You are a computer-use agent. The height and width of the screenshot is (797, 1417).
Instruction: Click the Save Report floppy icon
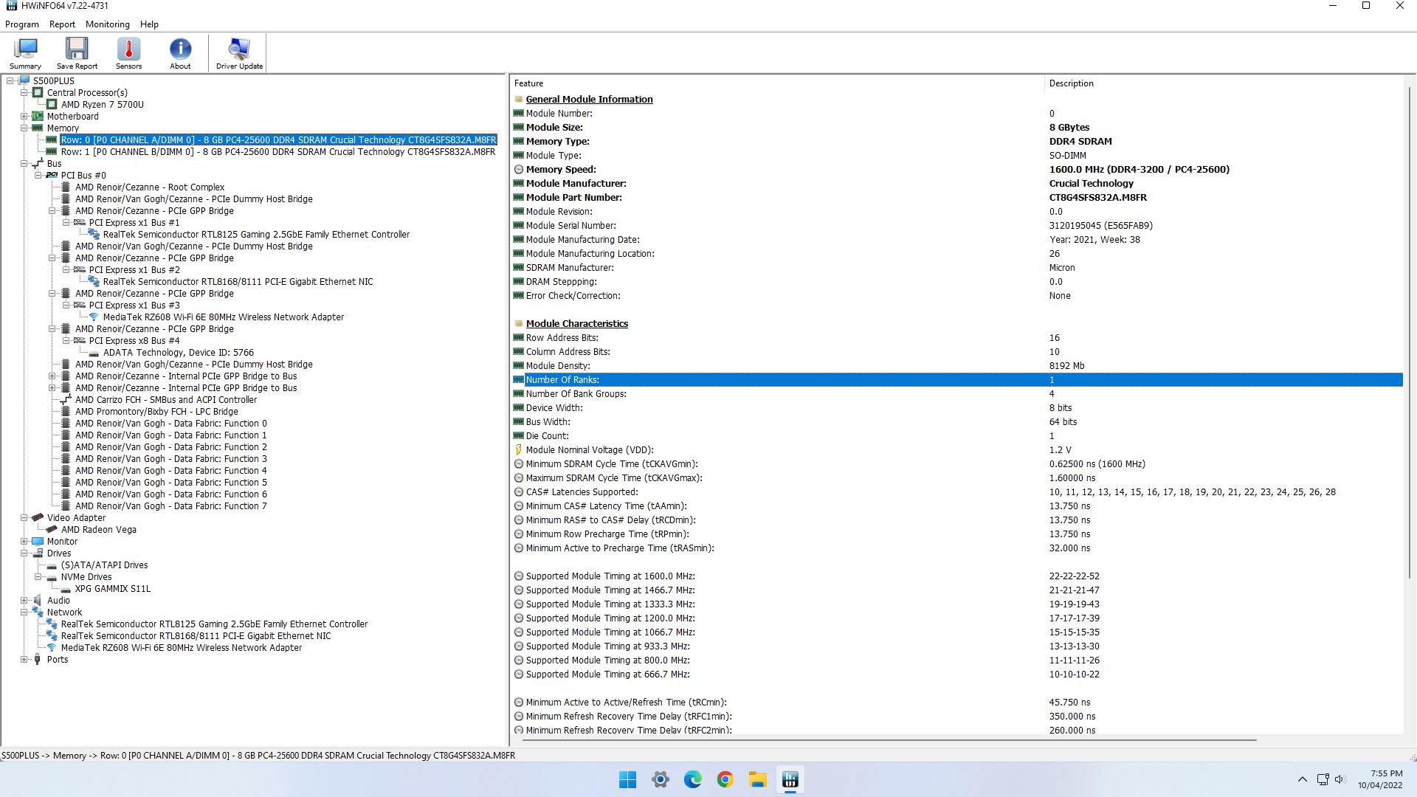click(77, 53)
